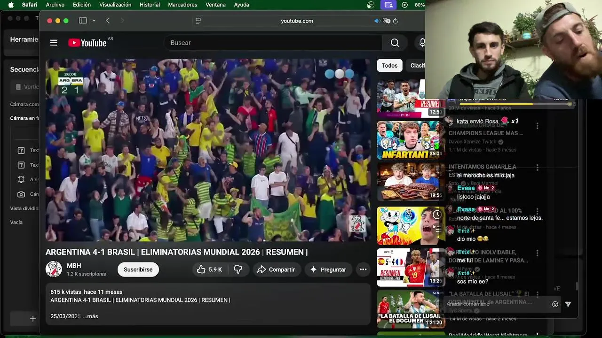
Task: Click the first Texto icon in background app
Action: [21, 150]
